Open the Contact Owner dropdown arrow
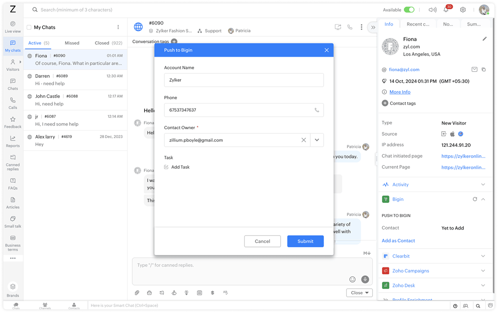498x313 pixels. tap(317, 140)
